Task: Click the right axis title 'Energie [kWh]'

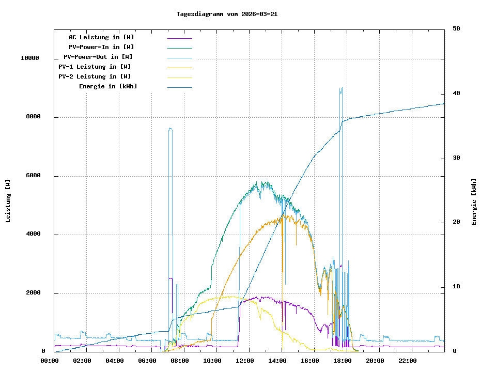Action: click(x=474, y=201)
